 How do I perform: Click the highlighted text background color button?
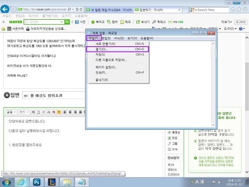(59, 112)
